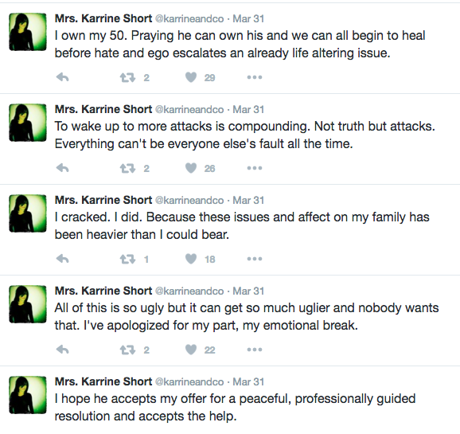Reply to the "To wake up to more attacks" tweet
460x434 pixels.
tap(63, 168)
